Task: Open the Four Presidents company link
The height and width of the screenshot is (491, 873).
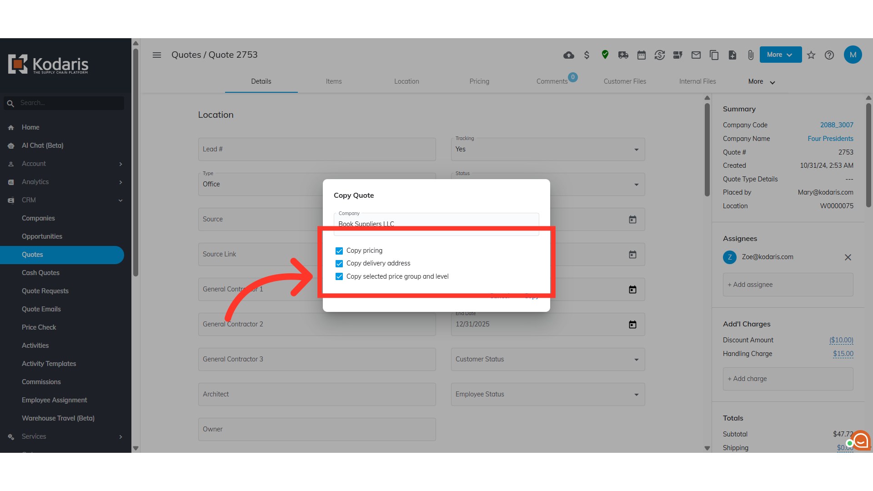Action: point(830,139)
